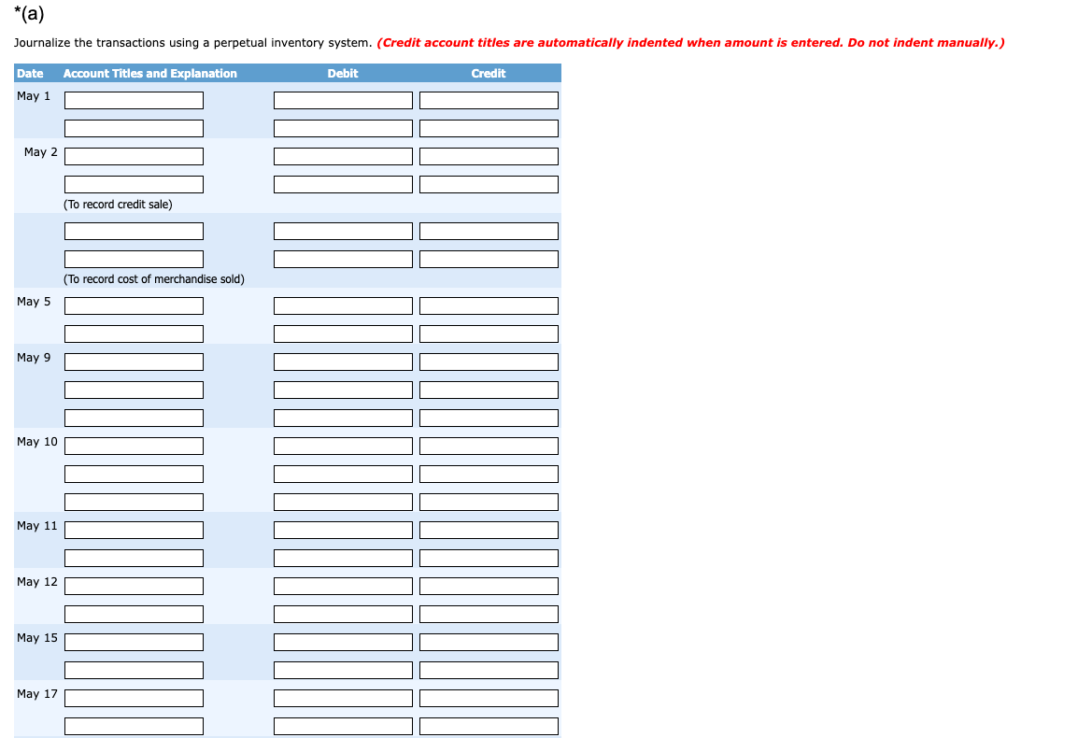
Task: Click the May 5 first debit field
Action: [x=343, y=305]
